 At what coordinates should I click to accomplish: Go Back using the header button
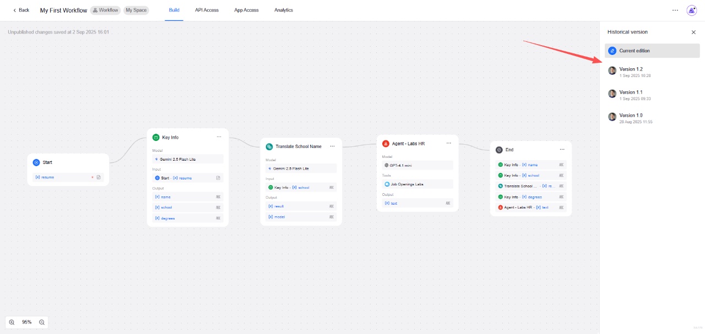(21, 10)
